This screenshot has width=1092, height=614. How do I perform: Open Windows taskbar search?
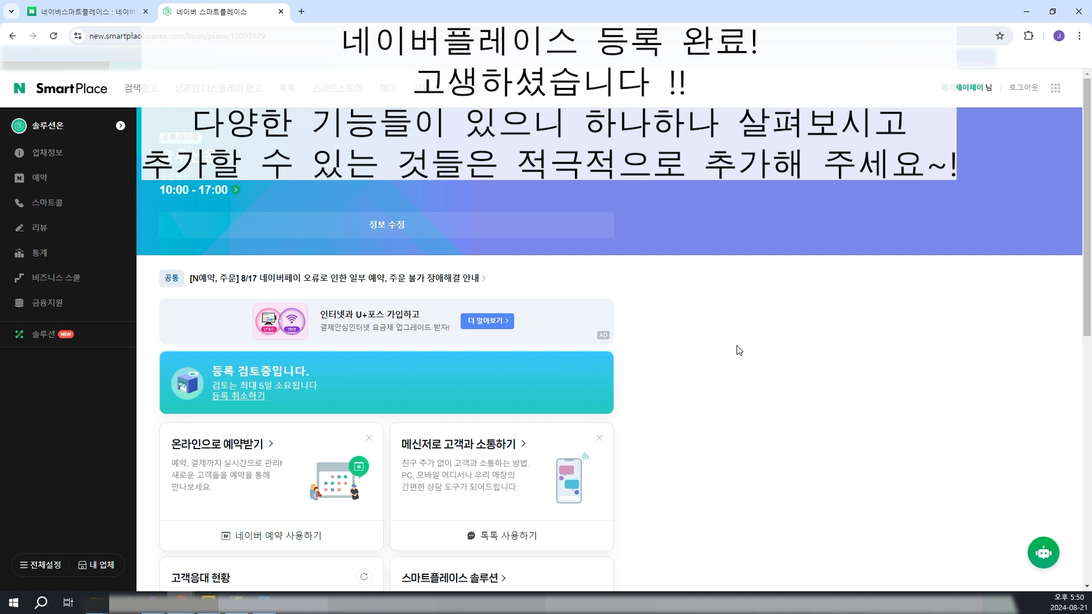tap(41, 603)
